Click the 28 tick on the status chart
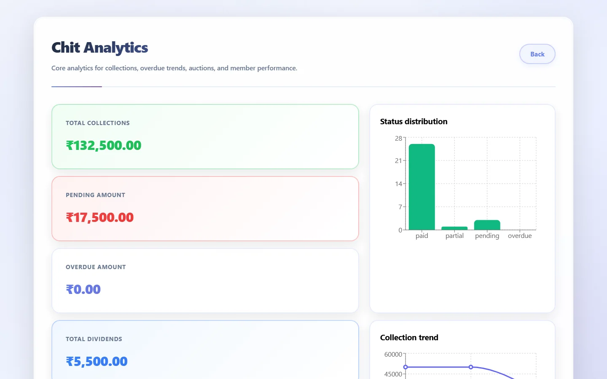Screen dimensions: 607x379 coord(398,138)
